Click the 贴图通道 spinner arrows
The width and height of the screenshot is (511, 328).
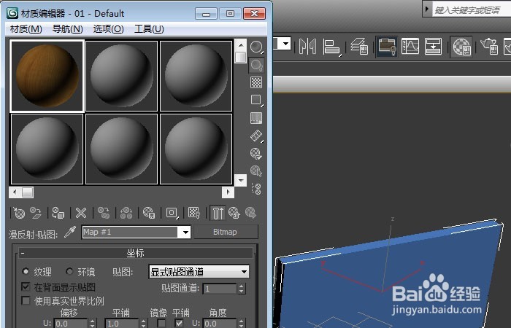[x=241, y=289]
